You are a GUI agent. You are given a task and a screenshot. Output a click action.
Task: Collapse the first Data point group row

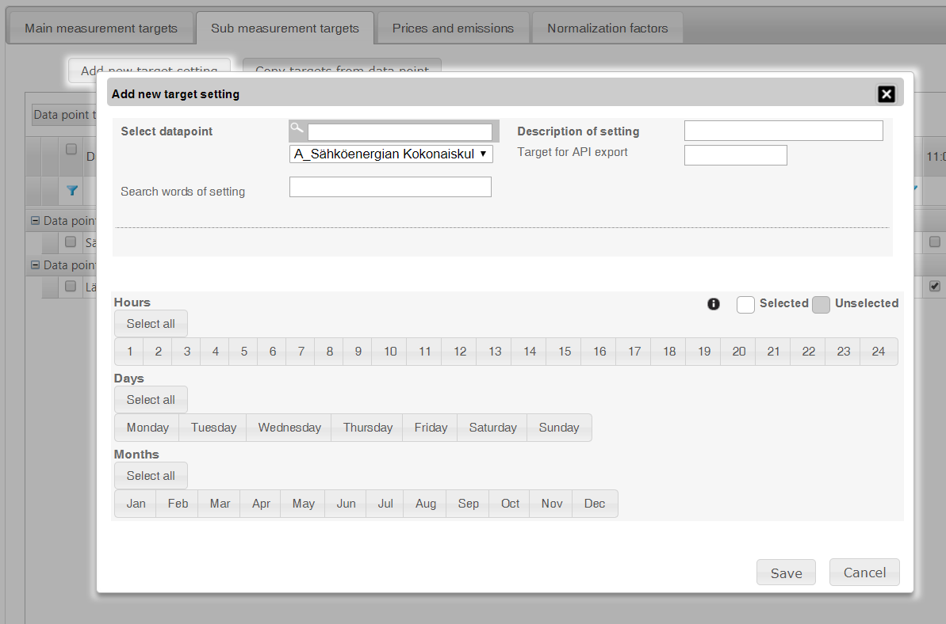[35, 221]
